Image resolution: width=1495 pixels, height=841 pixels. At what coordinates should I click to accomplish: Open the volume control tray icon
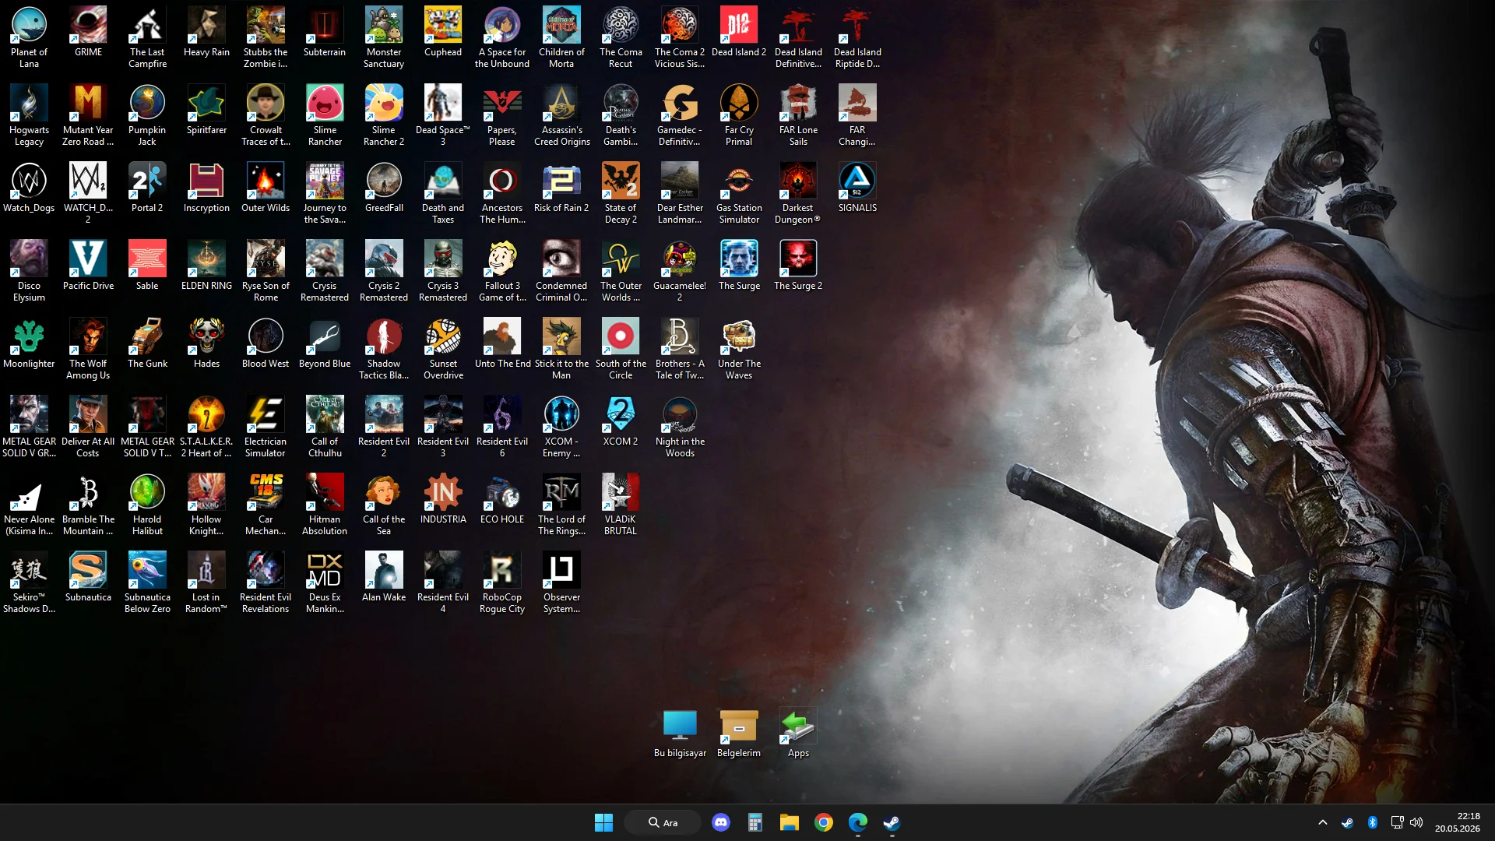1416,822
